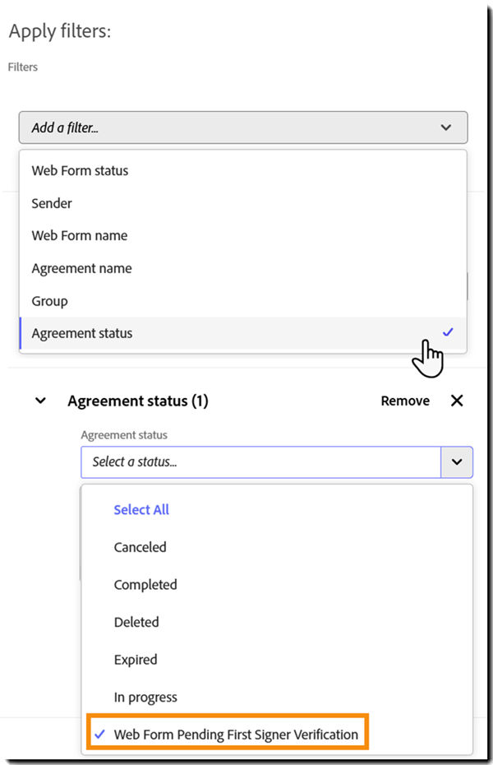Click the X icon beside Remove
This screenshot has width=493, height=765.
457,401
